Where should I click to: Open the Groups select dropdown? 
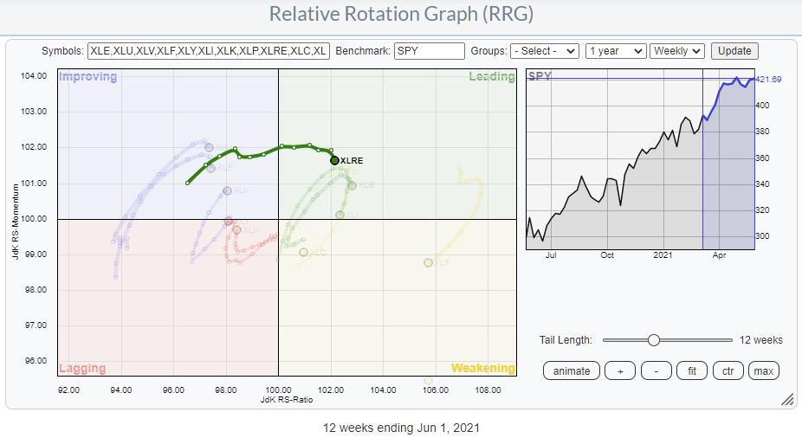click(545, 51)
